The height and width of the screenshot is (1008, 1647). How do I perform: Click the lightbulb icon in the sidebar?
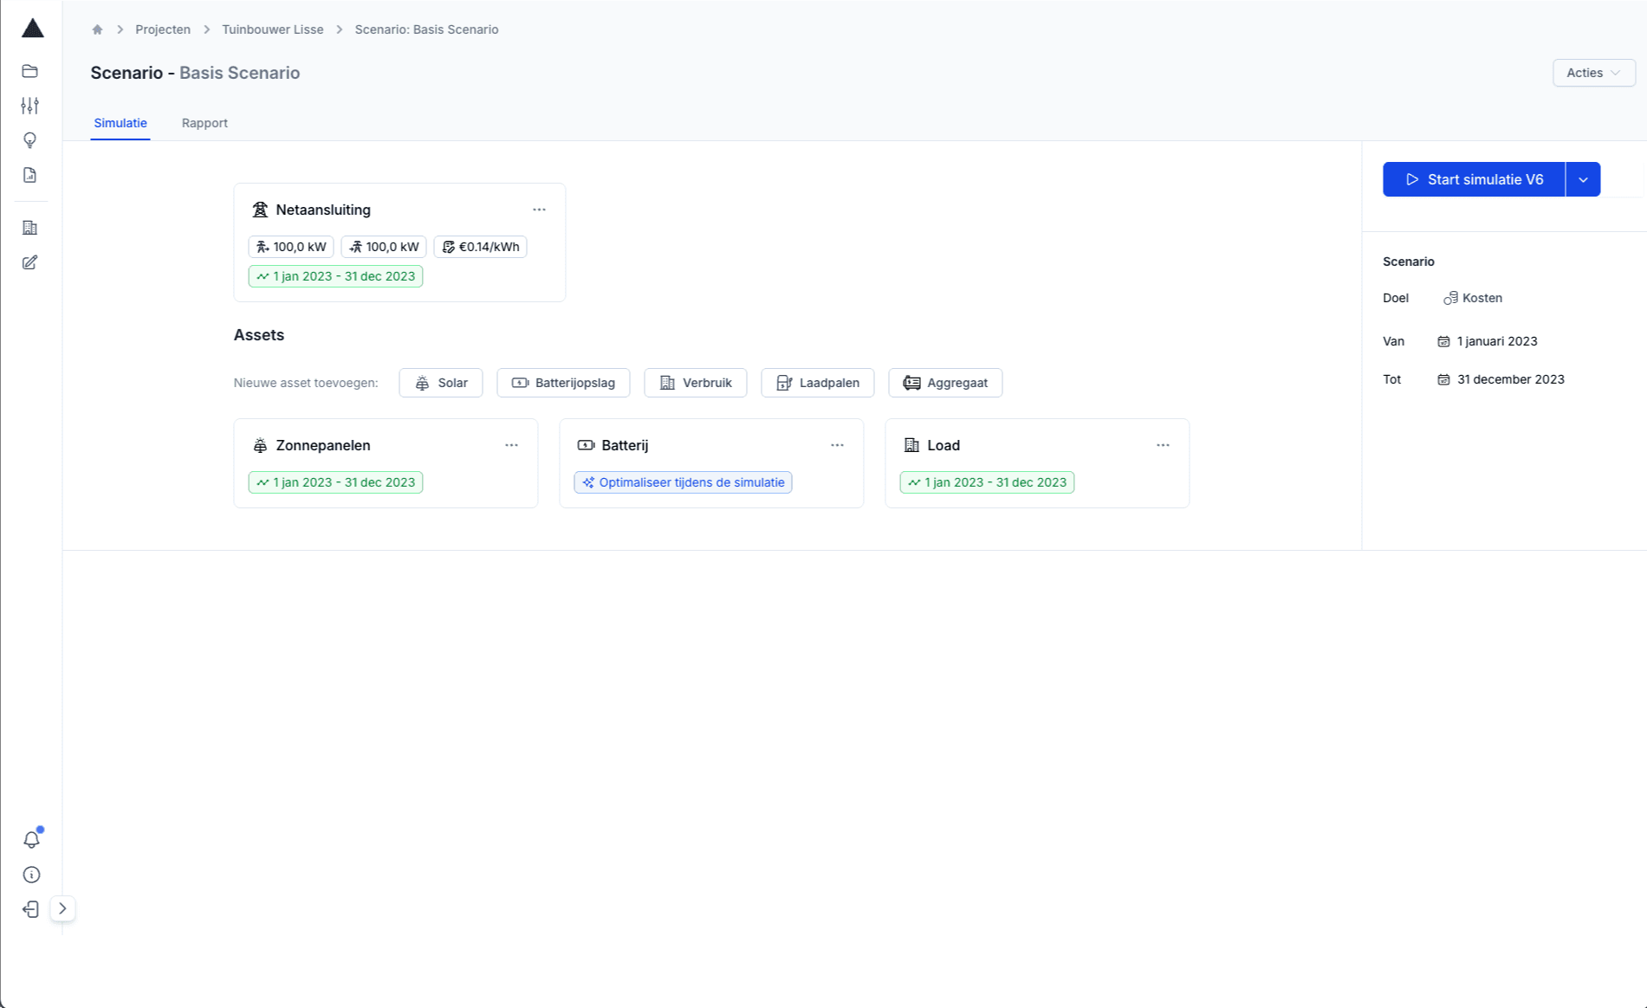pos(30,140)
